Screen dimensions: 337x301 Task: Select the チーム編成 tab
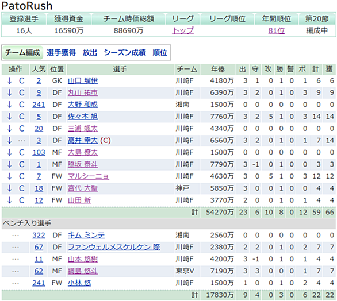22,53
